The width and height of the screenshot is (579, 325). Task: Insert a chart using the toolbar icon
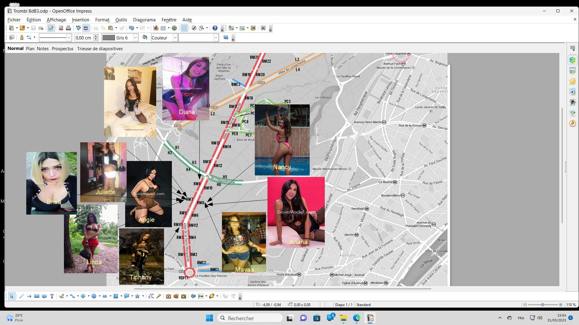pyautogui.click(x=156, y=28)
